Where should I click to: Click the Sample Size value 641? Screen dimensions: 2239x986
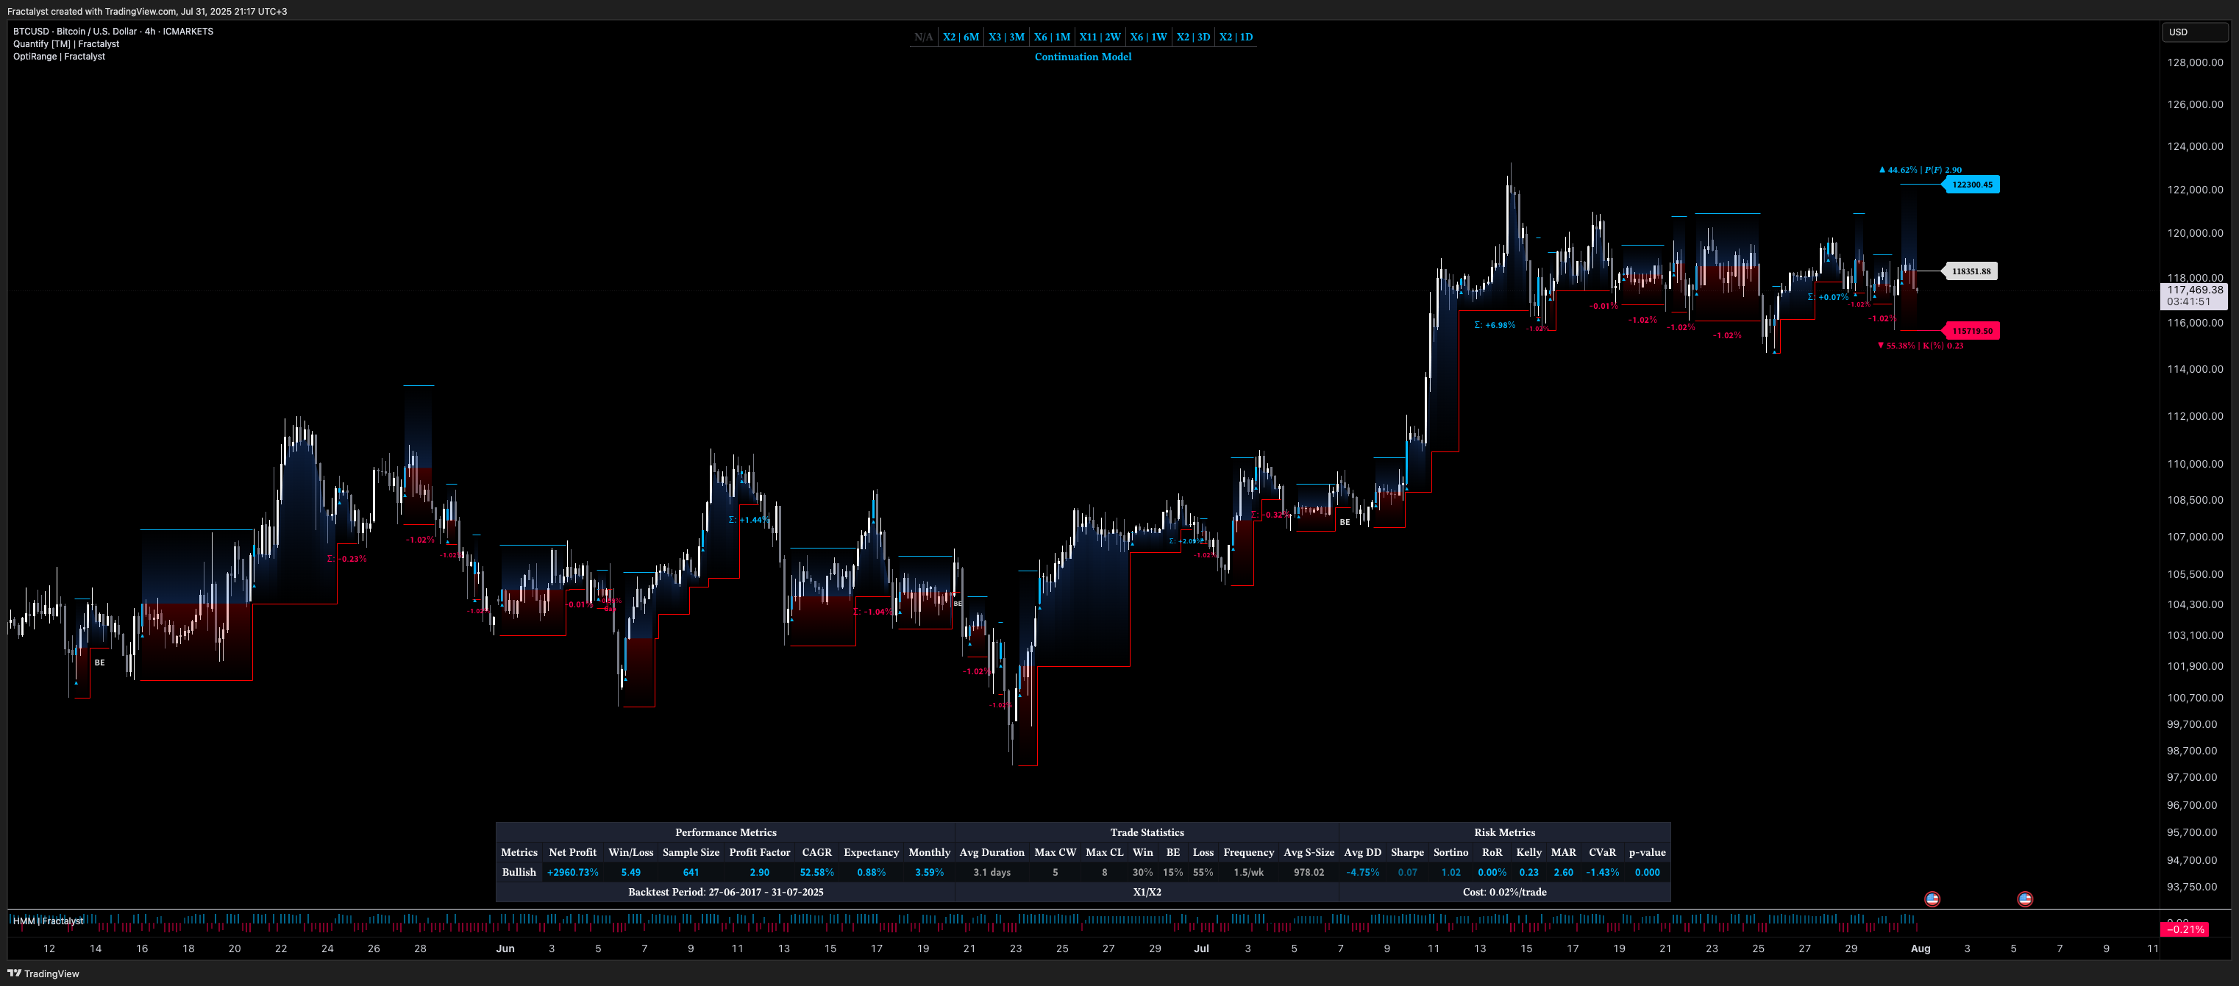691,872
